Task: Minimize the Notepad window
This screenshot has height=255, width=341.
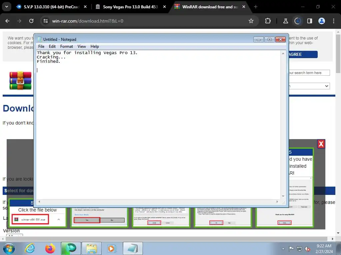Action: coord(258,39)
